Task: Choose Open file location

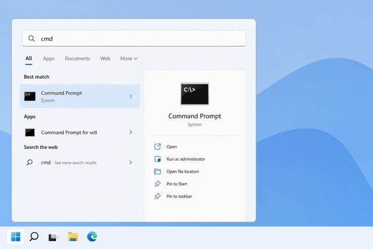Action: (x=182, y=171)
